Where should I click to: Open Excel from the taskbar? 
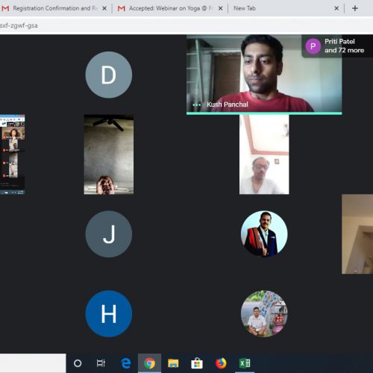(x=245, y=363)
